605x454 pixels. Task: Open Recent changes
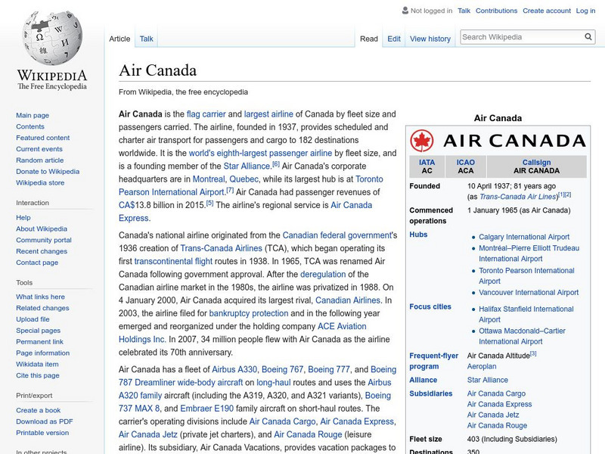tap(42, 251)
